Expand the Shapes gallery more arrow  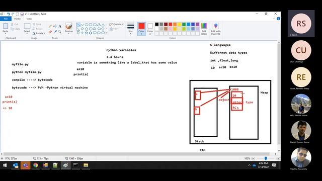click(107, 33)
